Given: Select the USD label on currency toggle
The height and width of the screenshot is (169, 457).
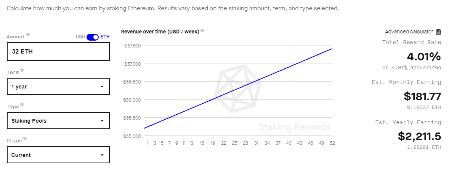Looking at the screenshot, I should pos(80,37).
